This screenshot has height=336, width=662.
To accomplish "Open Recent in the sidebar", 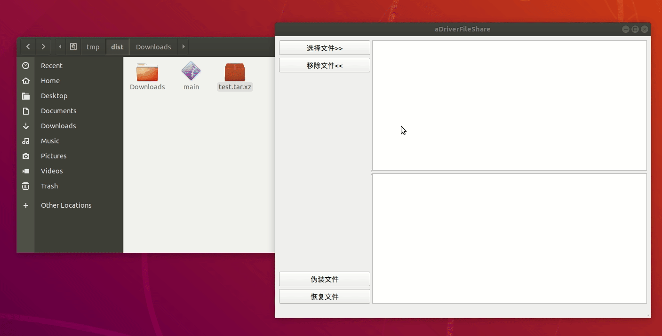I will coord(70,66).
